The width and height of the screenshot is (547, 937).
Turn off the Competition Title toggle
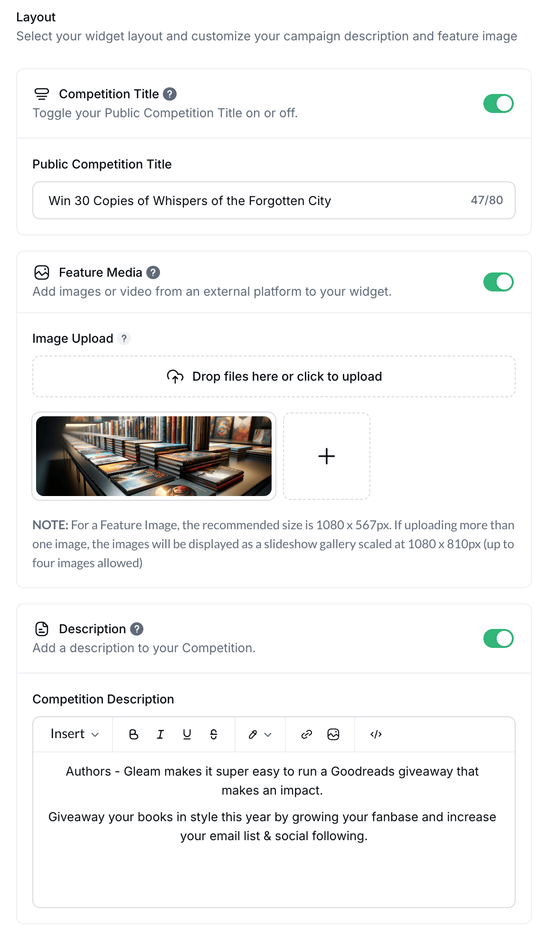(498, 103)
